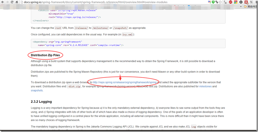
Task: Expand the hidden bookmarks chevron
Action: tap(241, 7)
